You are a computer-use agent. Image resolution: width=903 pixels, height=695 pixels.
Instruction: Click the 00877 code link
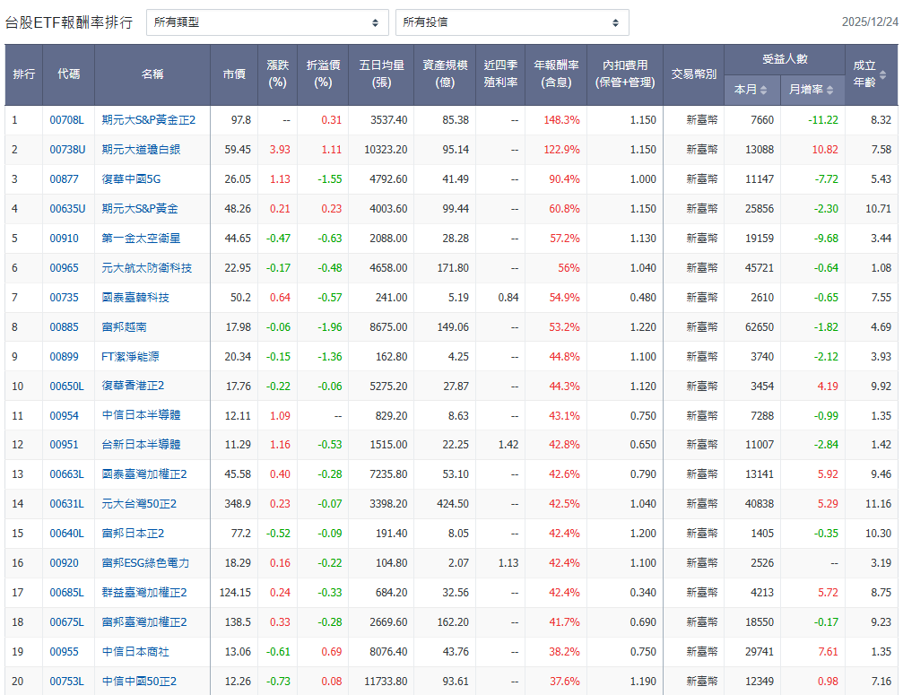click(x=64, y=179)
